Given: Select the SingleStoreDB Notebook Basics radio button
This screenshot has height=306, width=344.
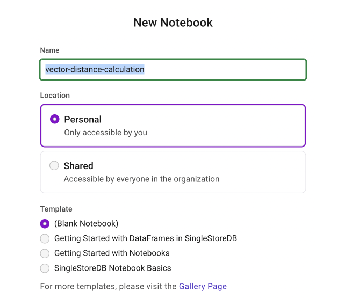Looking at the screenshot, I should click(45, 268).
